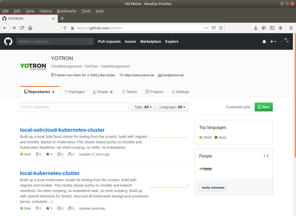Click the tracking protection shield icon
Viewport: 296px width, 216px height.
[65, 28]
